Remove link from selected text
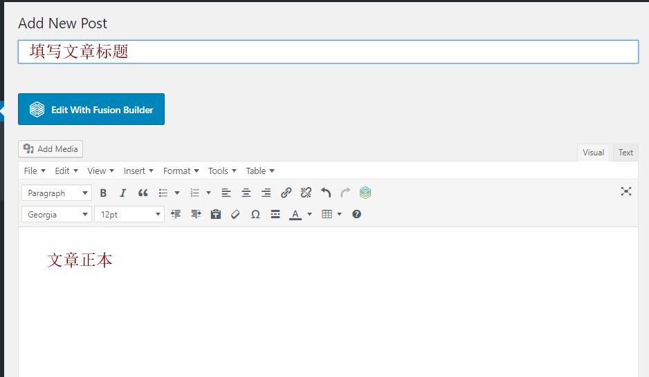This screenshot has width=649, height=377. 306,193
